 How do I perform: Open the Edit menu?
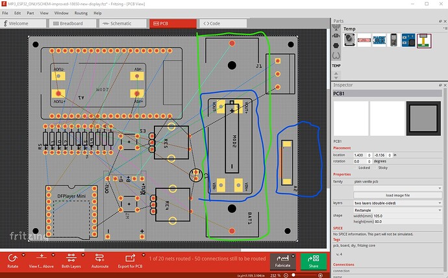18,13
